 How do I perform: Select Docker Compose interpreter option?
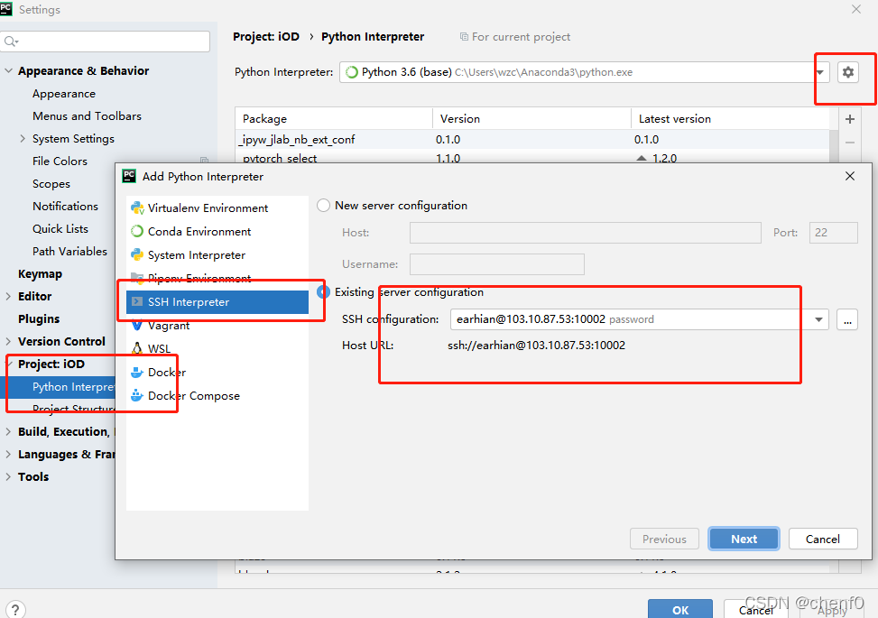point(217,396)
